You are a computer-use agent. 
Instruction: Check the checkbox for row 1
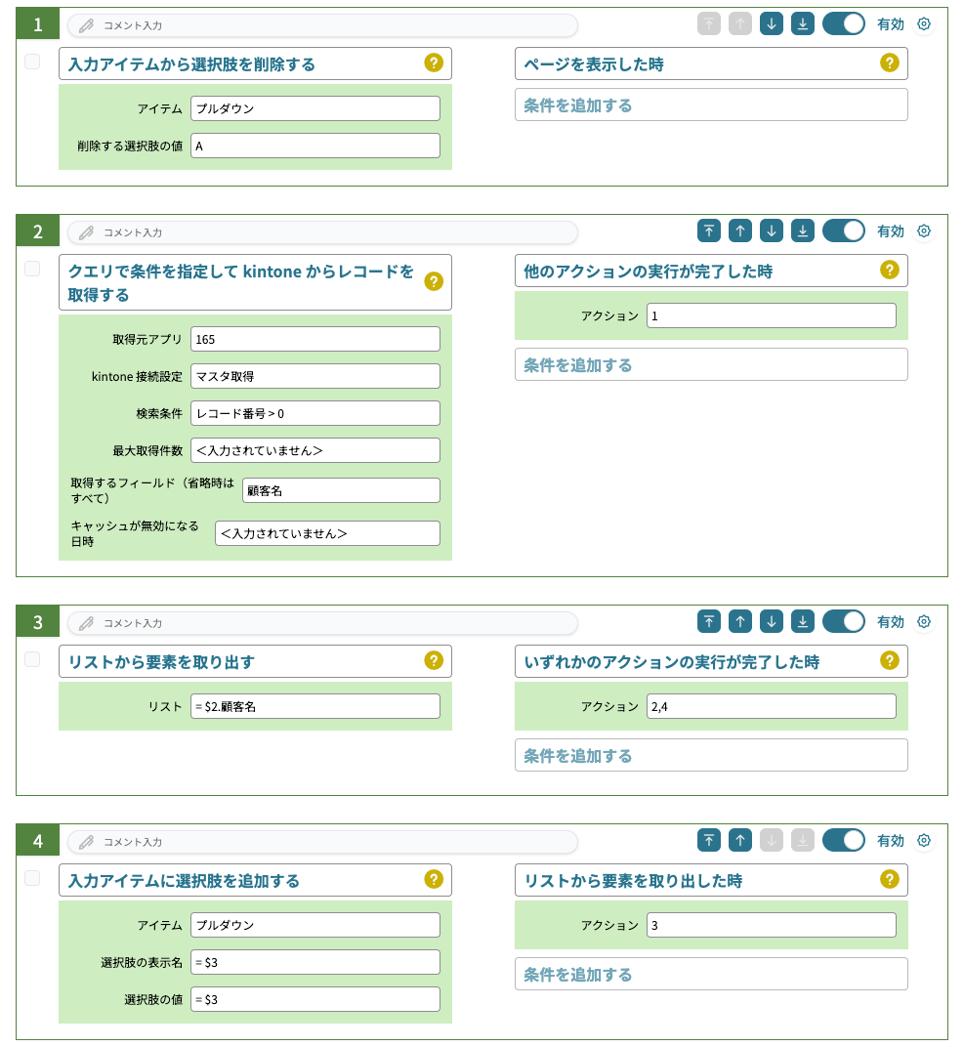32,62
